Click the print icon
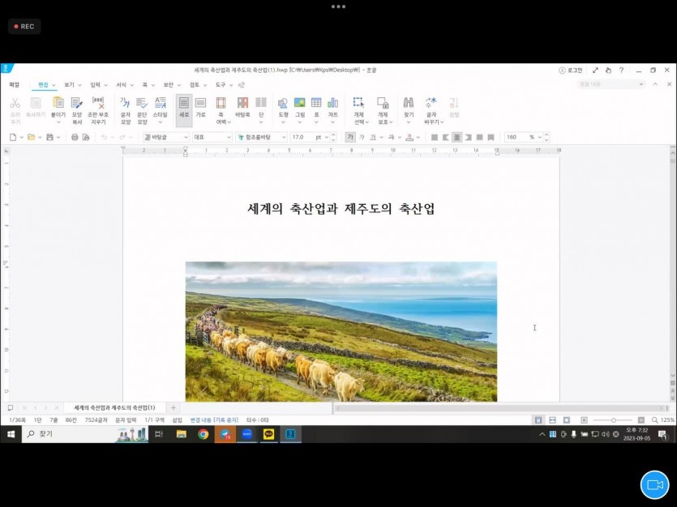The width and height of the screenshot is (677, 507). pyautogui.click(x=75, y=137)
